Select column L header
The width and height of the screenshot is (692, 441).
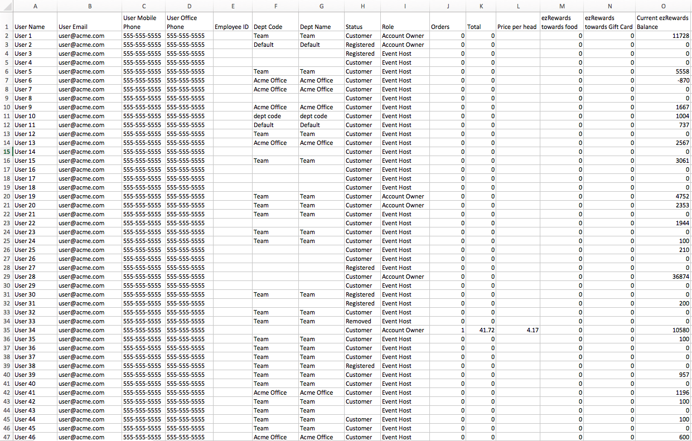tap(518, 6)
